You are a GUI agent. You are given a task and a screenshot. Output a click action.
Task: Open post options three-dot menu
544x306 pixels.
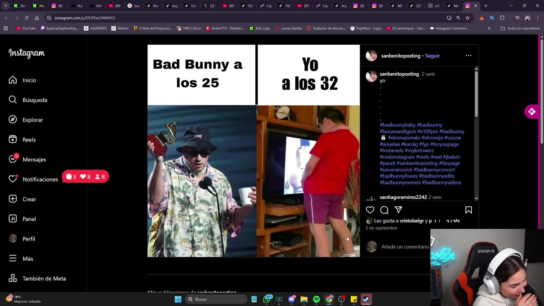[468, 56]
